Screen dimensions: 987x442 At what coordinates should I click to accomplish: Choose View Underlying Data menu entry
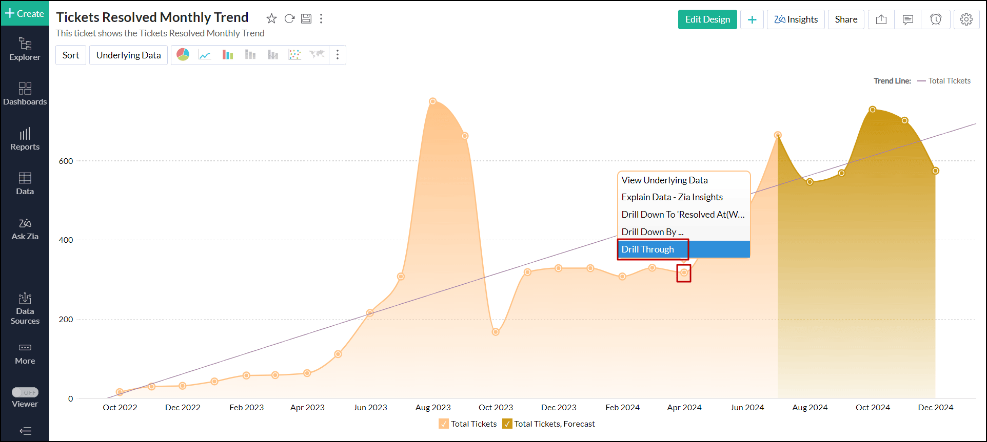[x=664, y=180]
